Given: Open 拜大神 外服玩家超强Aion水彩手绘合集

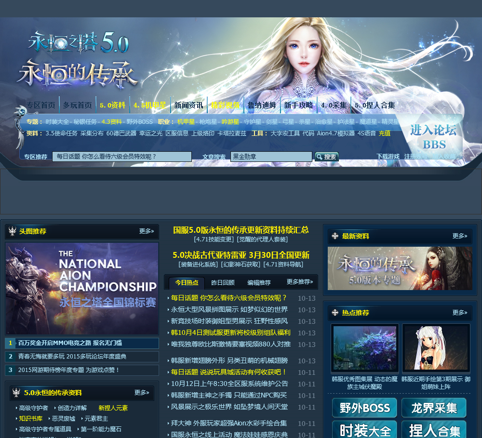Looking at the screenshot, I should [x=228, y=423].
